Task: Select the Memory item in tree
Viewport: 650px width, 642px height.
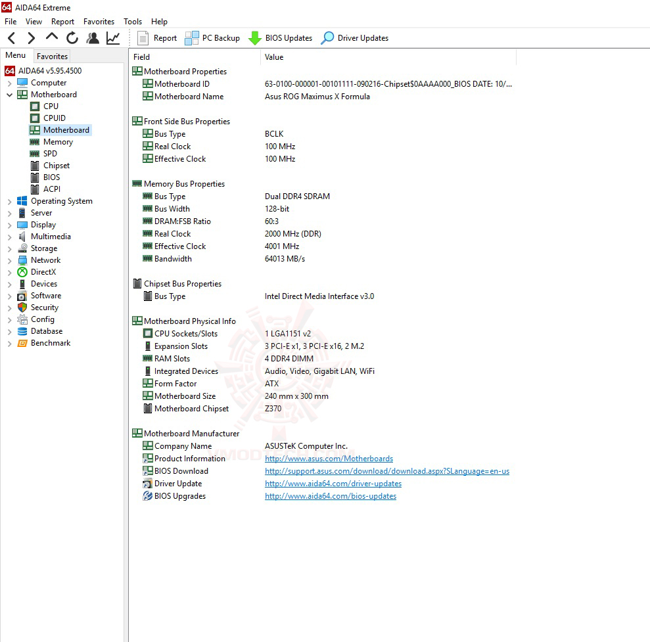Action: coord(58,142)
